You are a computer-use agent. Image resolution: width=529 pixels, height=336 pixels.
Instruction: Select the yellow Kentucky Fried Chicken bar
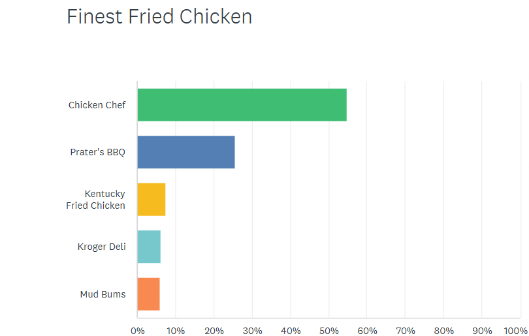pos(152,199)
